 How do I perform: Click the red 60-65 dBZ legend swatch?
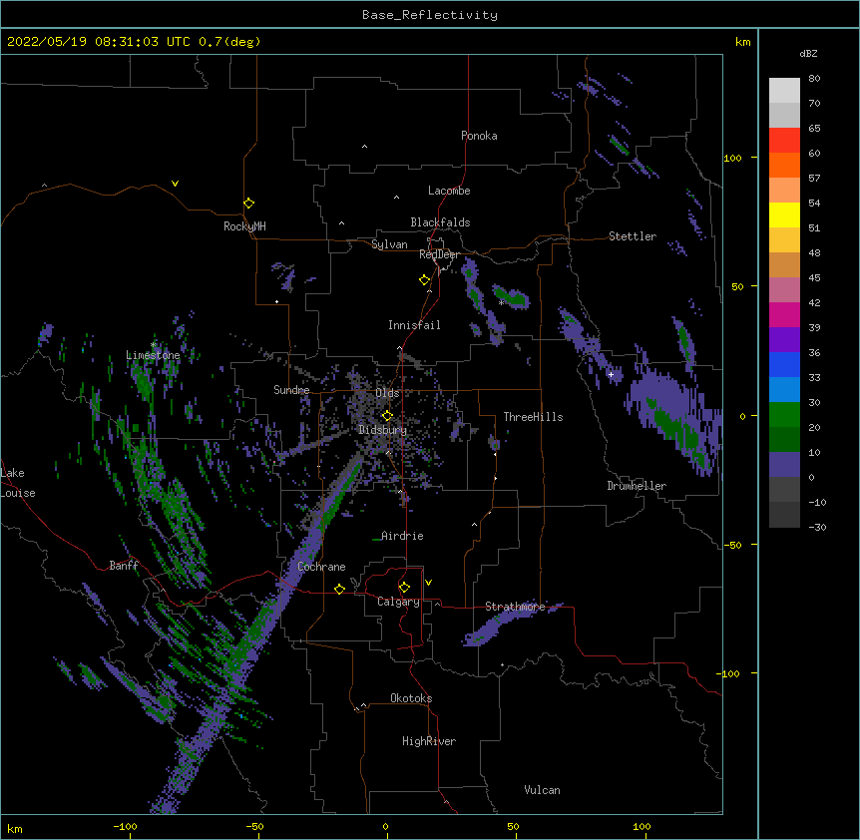click(x=784, y=141)
